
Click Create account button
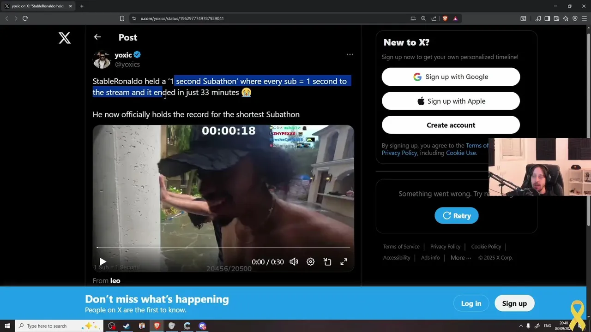point(451,125)
